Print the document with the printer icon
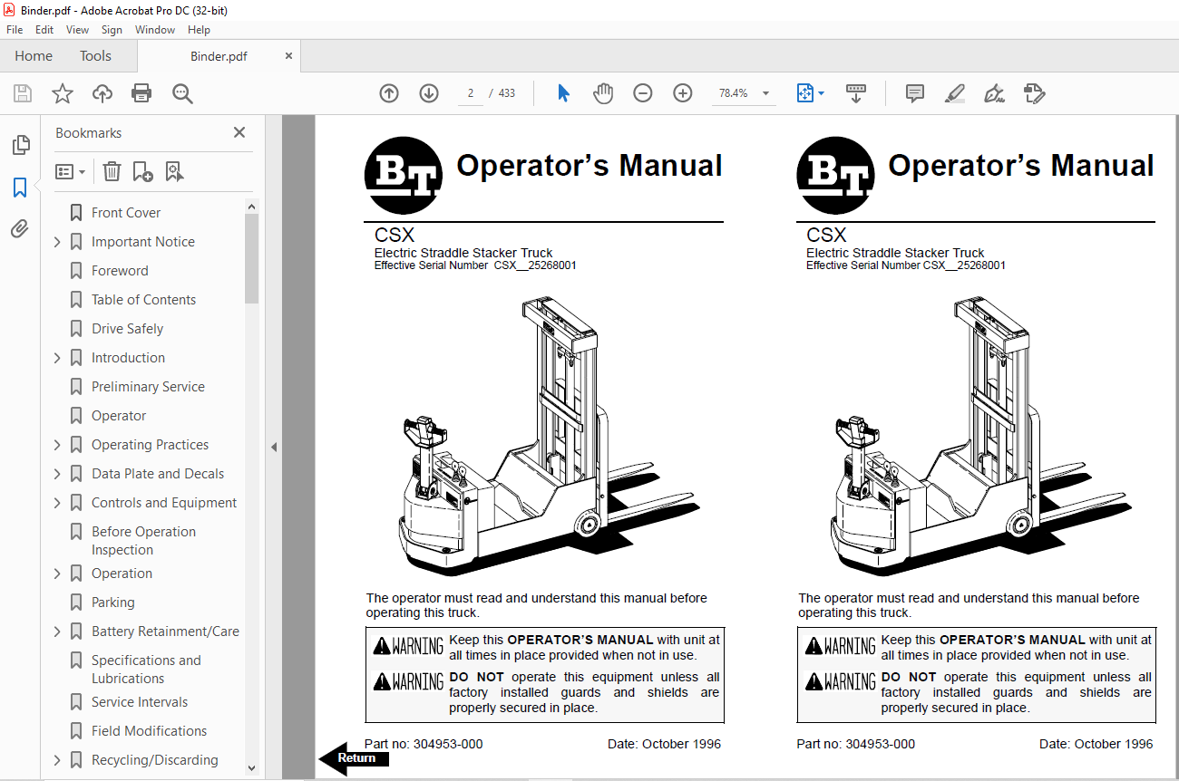1179x781 pixels. click(x=141, y=93)
